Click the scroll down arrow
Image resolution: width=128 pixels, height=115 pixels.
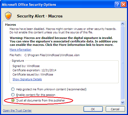122,103
